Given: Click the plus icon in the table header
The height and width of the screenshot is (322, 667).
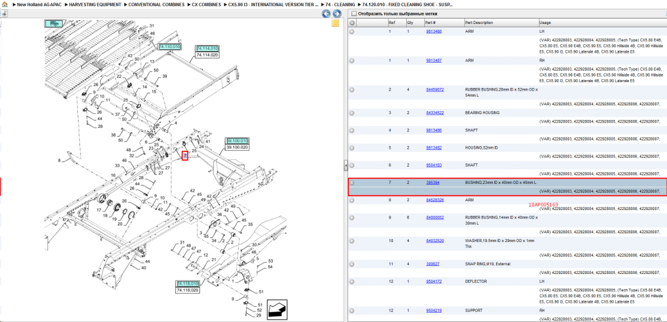Looking at the screenshot, I should (x=352, y=23).
